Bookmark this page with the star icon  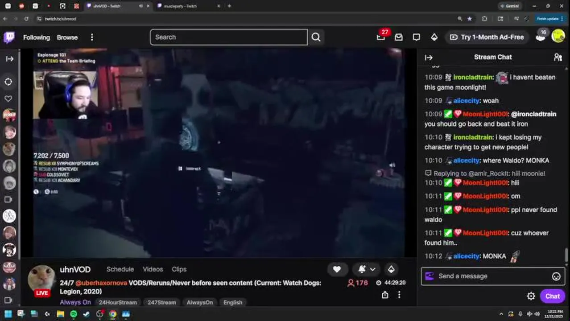tap(470, 19)
